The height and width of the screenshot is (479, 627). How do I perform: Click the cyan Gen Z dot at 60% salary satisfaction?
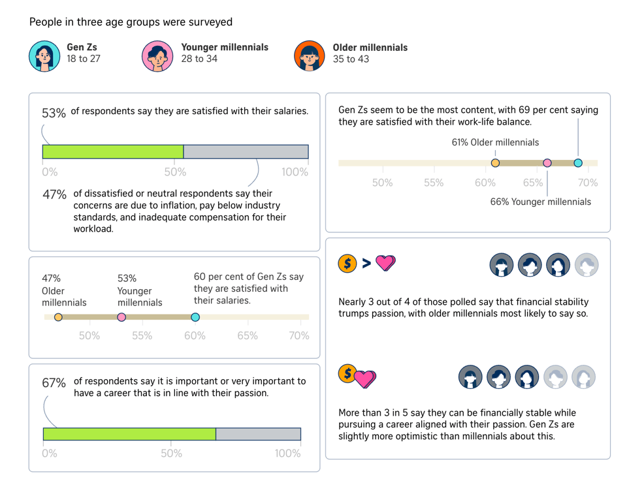pyautogui.click(x=195, y=318)
